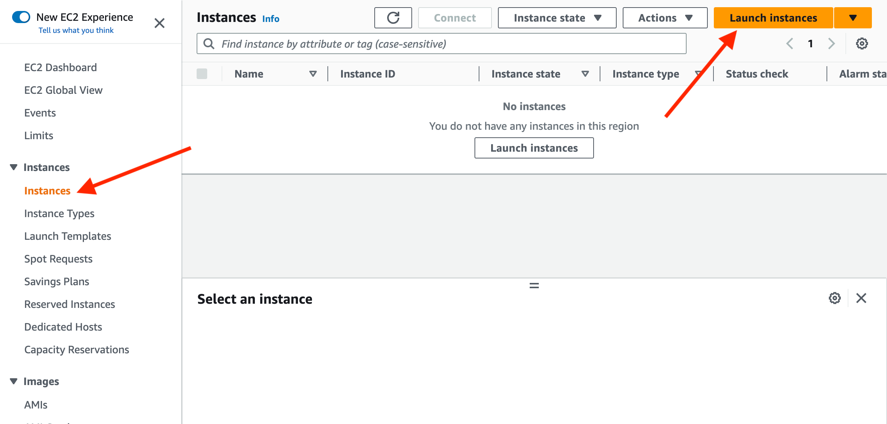
Task: Toggle the New EC2 Experience switch
Action: click(21, 17)
